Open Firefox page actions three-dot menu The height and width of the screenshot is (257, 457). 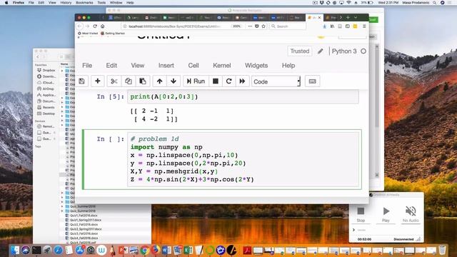(x=250, y=26)
